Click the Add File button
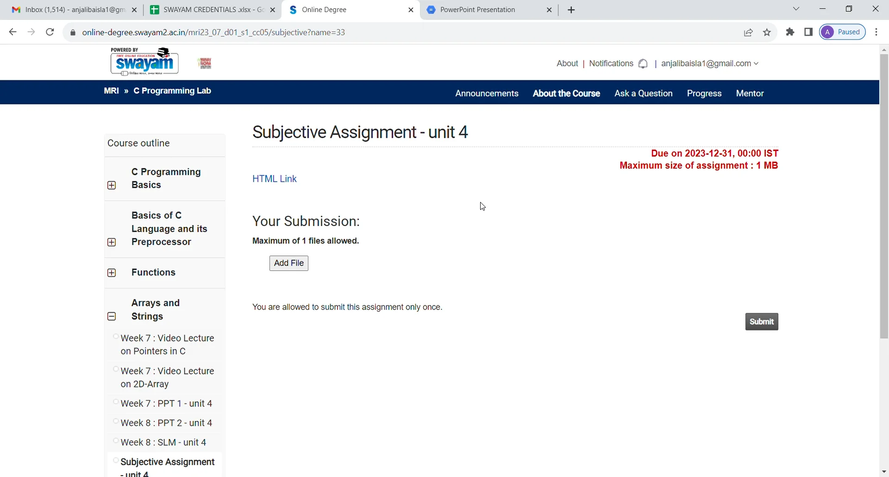The image size is (889, 477). pos(288,263)
